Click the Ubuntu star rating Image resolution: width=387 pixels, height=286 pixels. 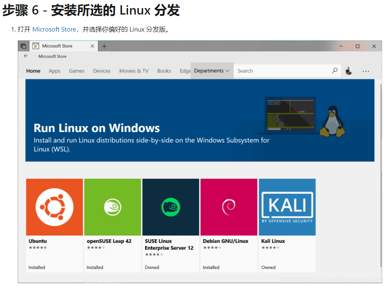(x=38, y=248)
